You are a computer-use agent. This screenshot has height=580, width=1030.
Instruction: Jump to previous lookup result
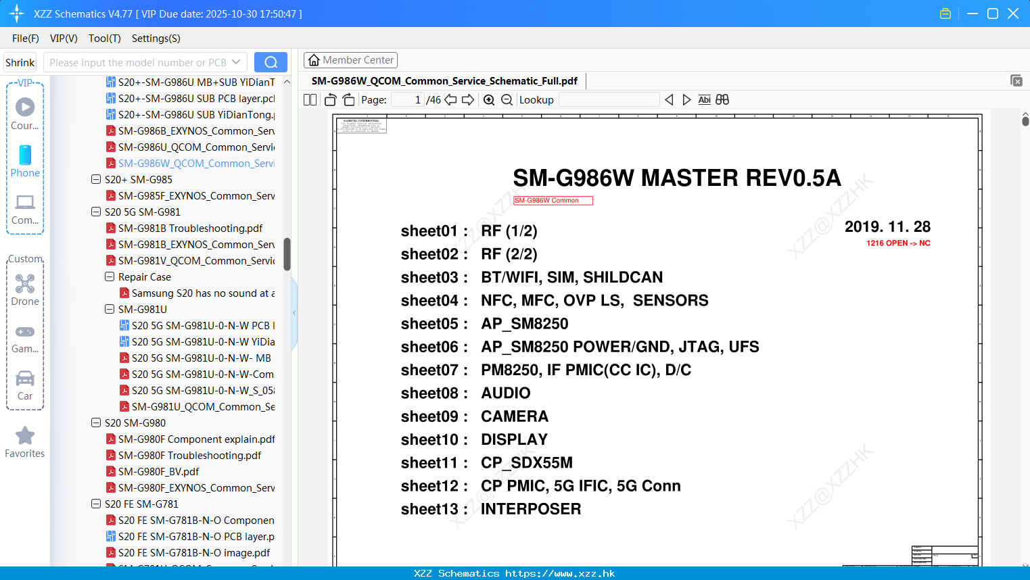[x=669, y=100]
